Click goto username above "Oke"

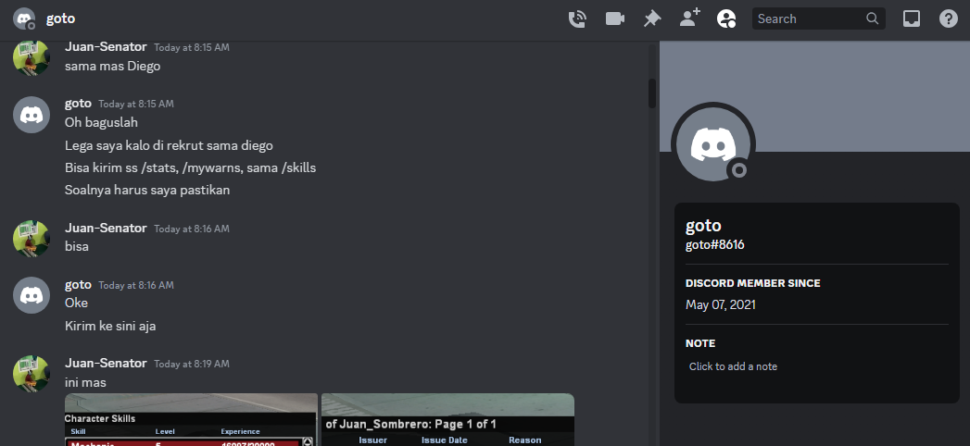coord(78,285)
